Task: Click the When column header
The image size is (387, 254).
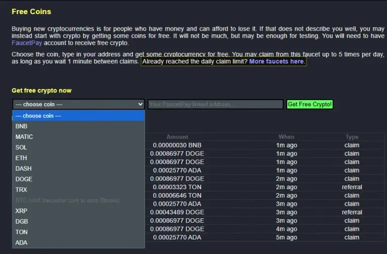Action: (x=286, y=137)
